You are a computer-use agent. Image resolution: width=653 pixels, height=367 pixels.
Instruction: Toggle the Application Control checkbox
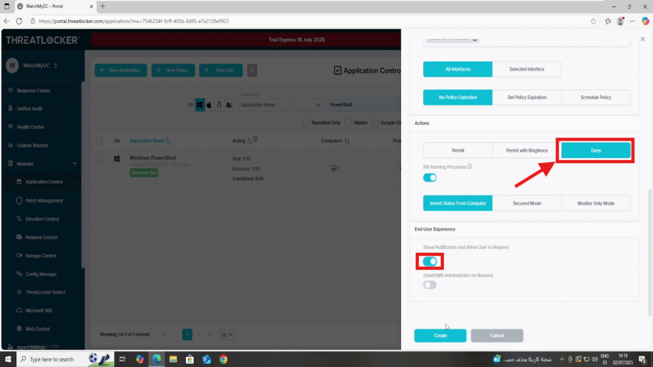[x=338, y=70]
